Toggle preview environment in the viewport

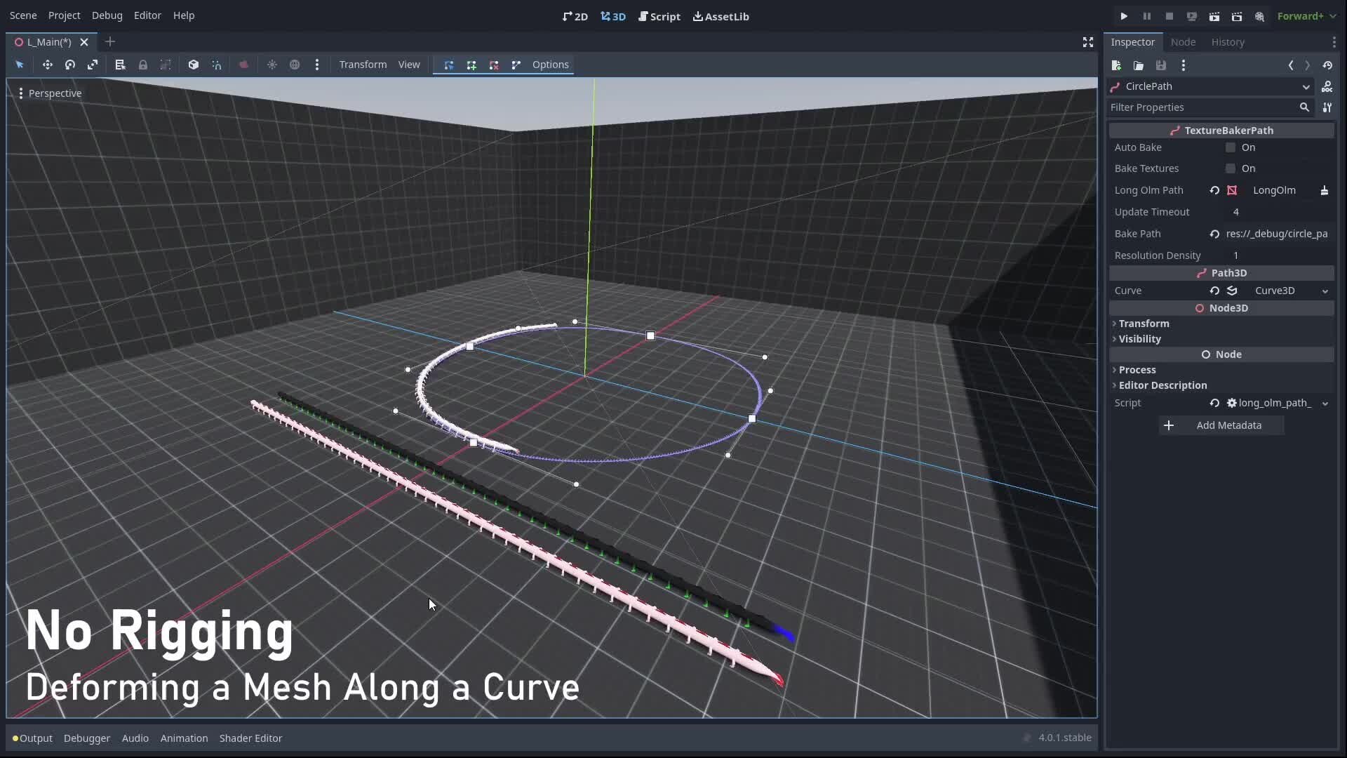(294, 65)
